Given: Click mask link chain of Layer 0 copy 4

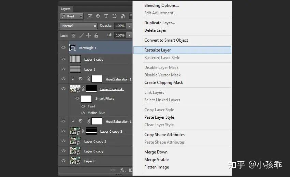Looking at the screenshot, I should point(83,89).
